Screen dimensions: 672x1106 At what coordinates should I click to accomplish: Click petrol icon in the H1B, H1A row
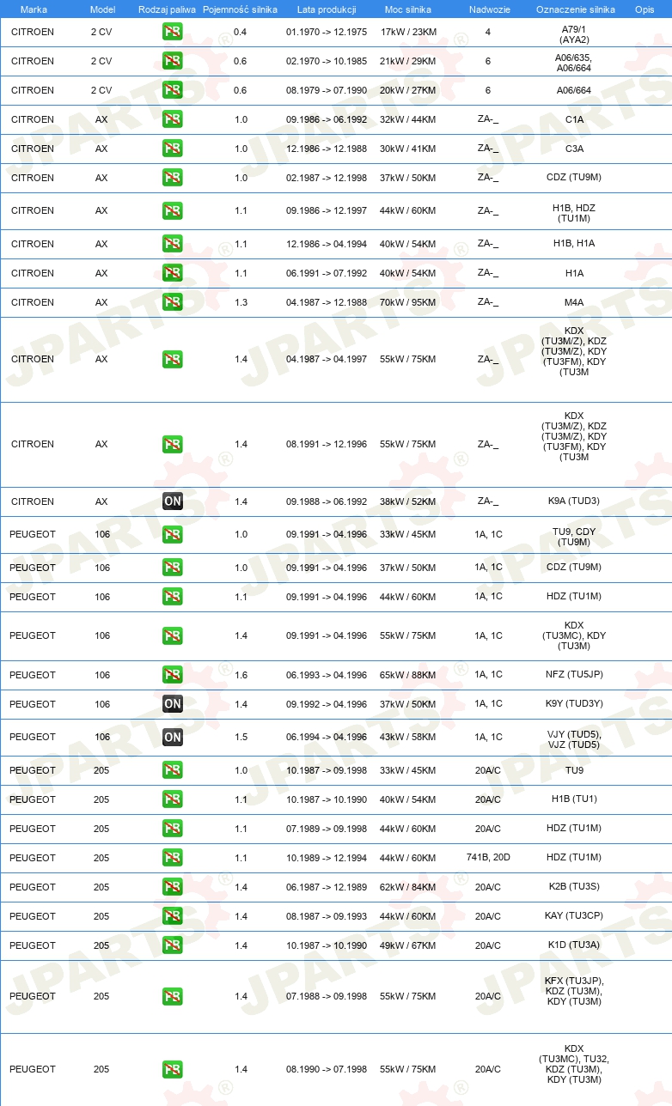173,244
